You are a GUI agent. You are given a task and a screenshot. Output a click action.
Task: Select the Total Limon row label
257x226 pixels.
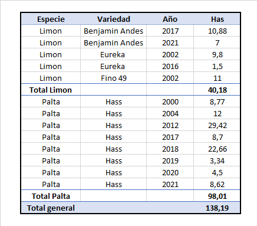[51, 90]
